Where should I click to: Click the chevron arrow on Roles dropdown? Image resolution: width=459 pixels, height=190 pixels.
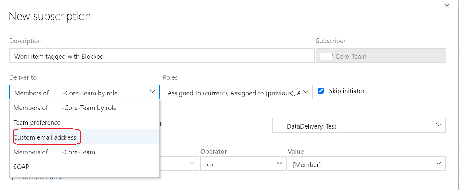coord(305,92)
